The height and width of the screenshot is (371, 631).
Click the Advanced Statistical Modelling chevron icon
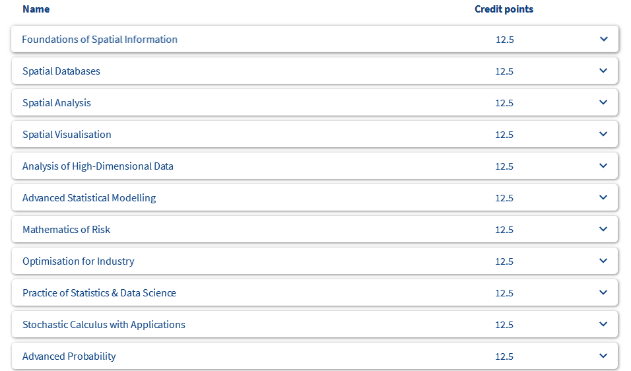603,197
